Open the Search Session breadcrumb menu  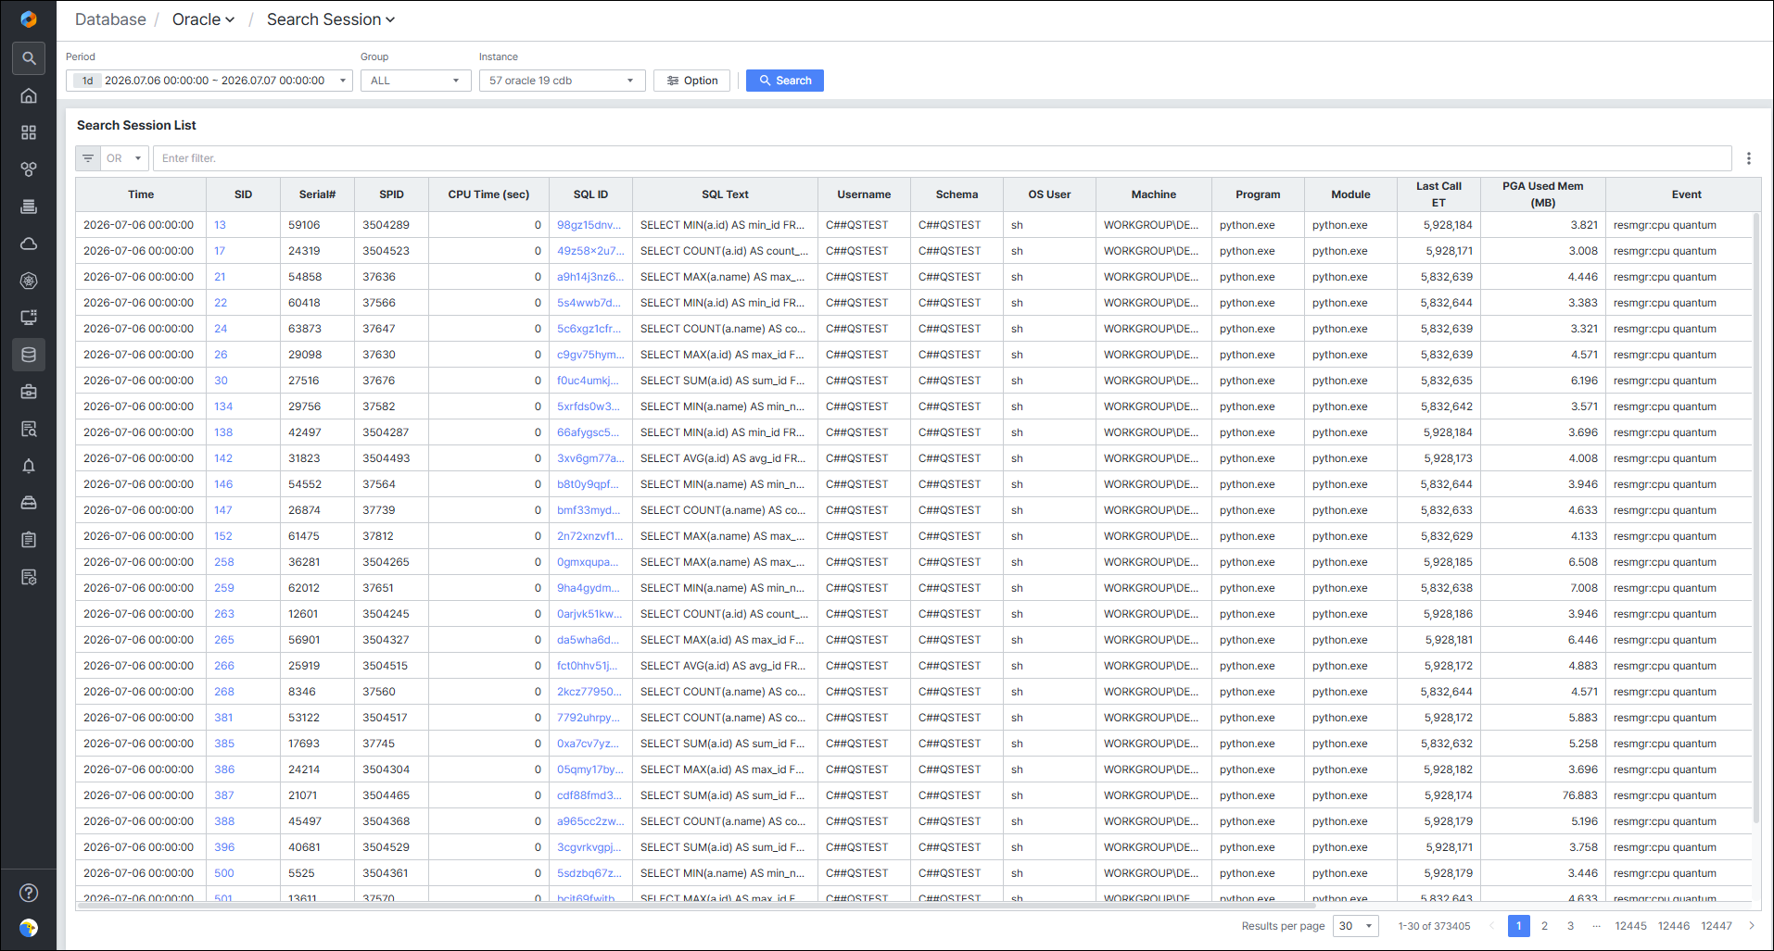pos(331,19)
